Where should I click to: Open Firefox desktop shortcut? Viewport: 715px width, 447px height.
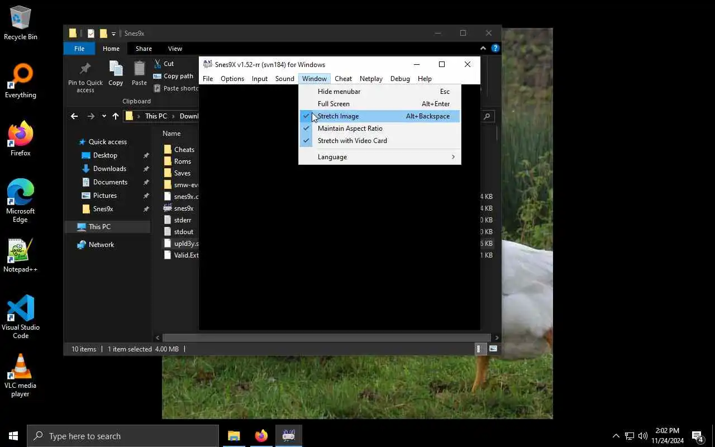coord(21,139)
